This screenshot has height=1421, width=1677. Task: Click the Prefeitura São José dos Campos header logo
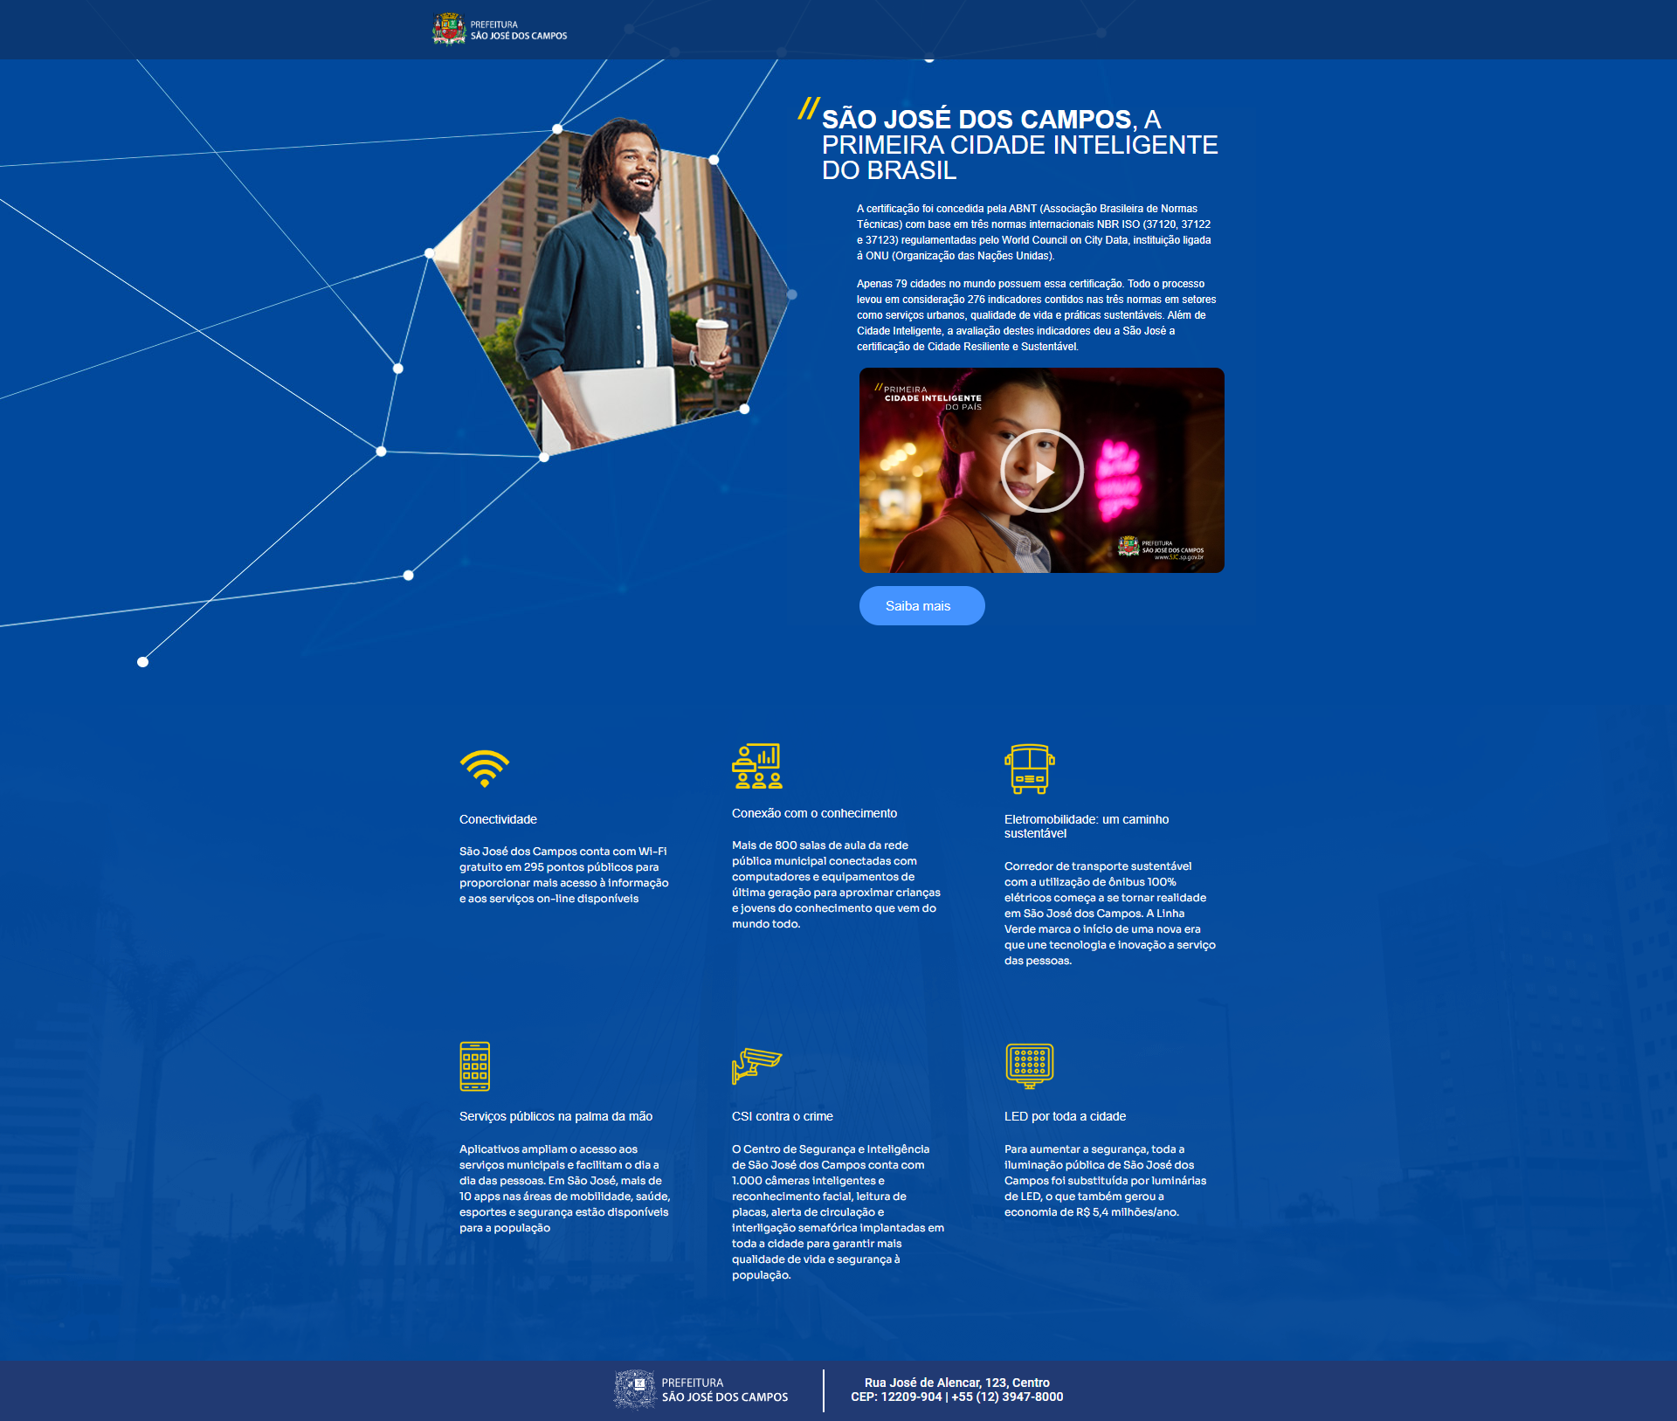[x=500, y=29]
